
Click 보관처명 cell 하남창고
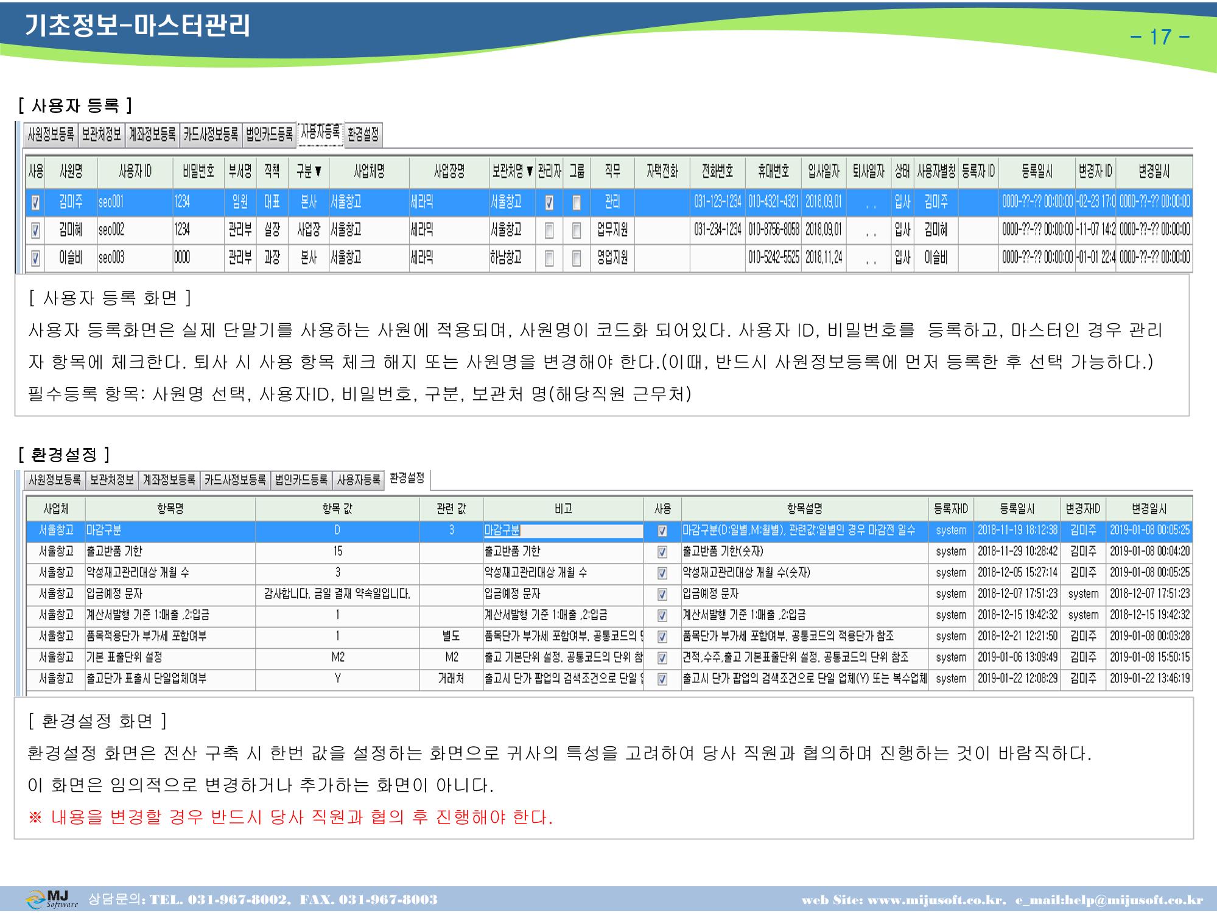512,258
